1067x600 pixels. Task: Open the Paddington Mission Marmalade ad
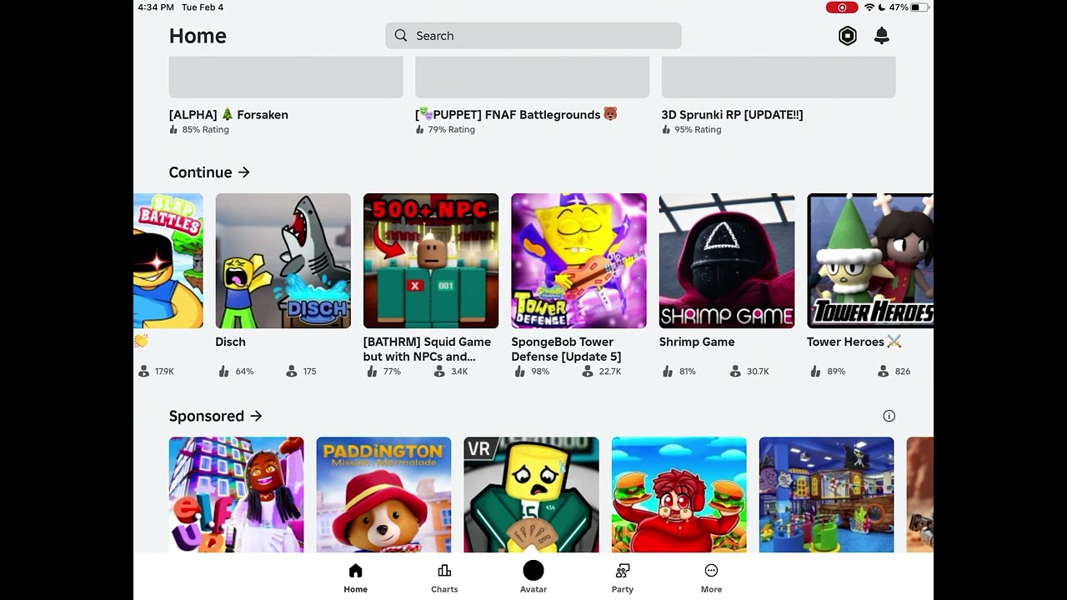pos(383,494)
